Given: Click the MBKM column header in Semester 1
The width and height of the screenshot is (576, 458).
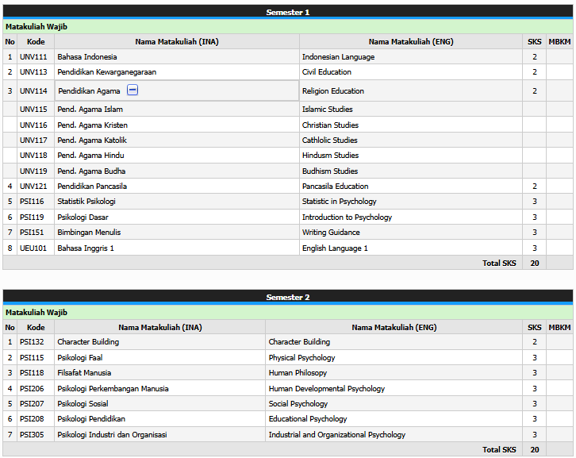Looking at the screenshot, I should (x=559, y=41).
